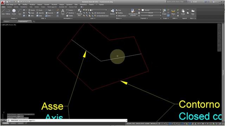
Task: Expand the Layer panel
Action: pyautogui.click(x=92, y=18)
